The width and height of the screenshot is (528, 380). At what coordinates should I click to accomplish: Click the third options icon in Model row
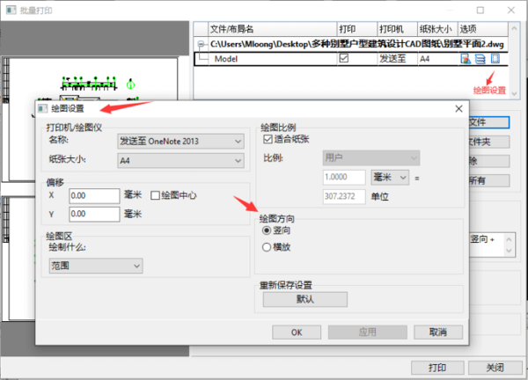(495, 59)
